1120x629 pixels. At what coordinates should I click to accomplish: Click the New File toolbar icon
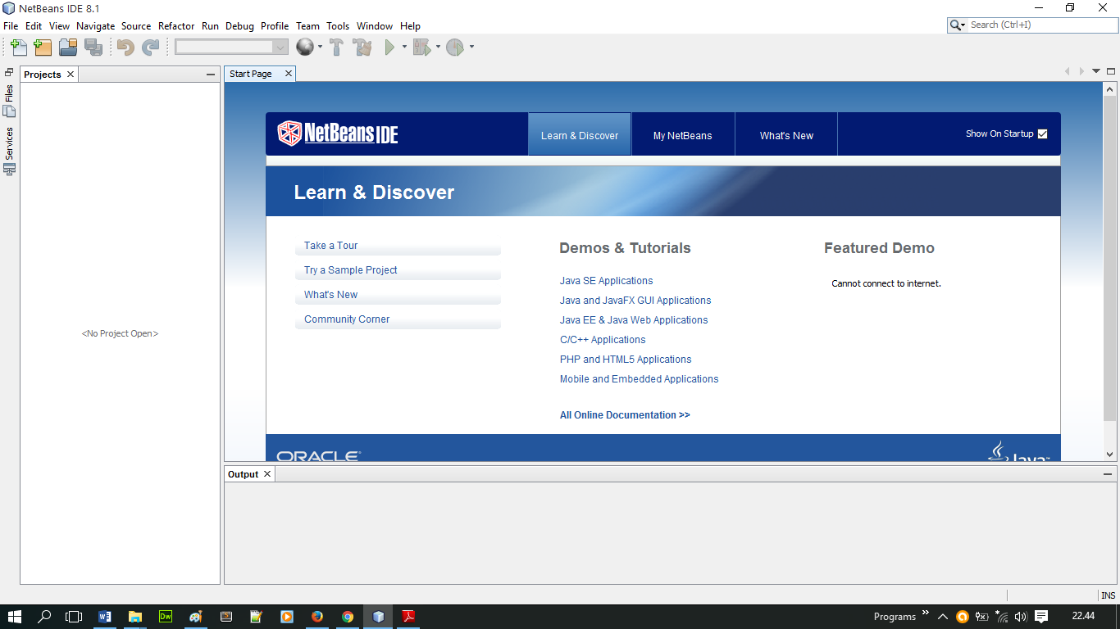(19, 48)
